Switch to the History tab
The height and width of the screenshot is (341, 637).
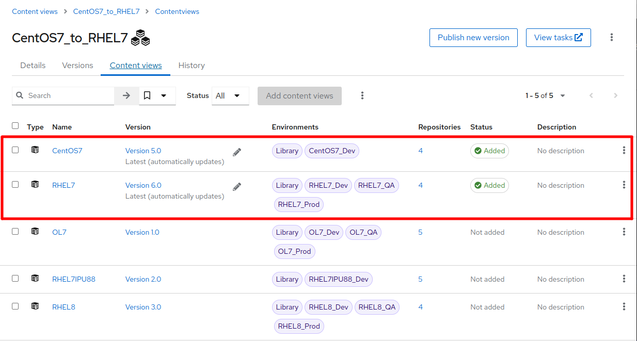192,66
